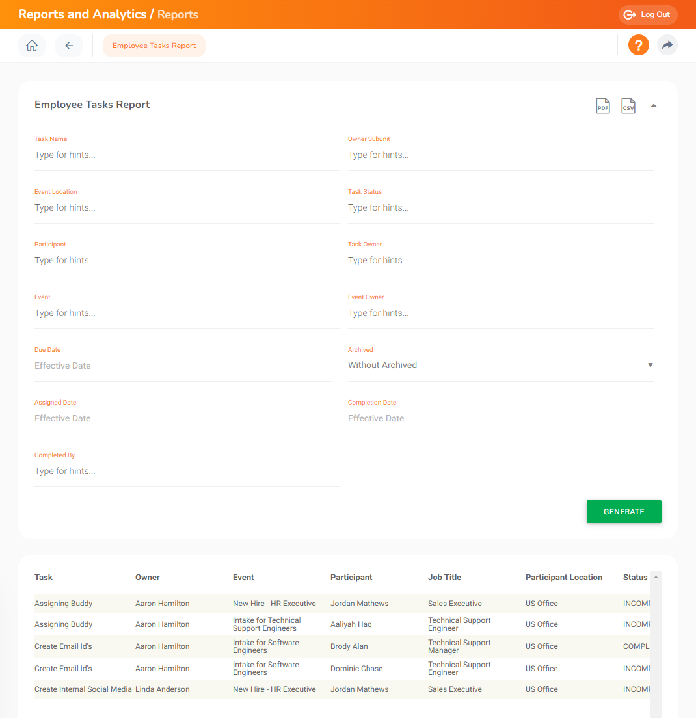The height and width of the screenshot is (718, 696).
Task: Click Reports in the header breadcrumb
Action: tap(178, 14)
